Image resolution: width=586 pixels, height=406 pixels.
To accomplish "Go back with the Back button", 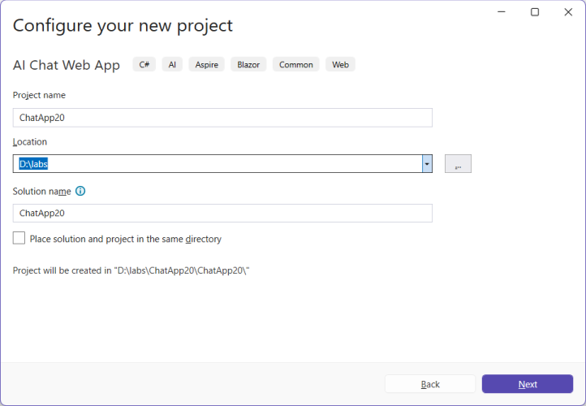I will coord(430,384).
